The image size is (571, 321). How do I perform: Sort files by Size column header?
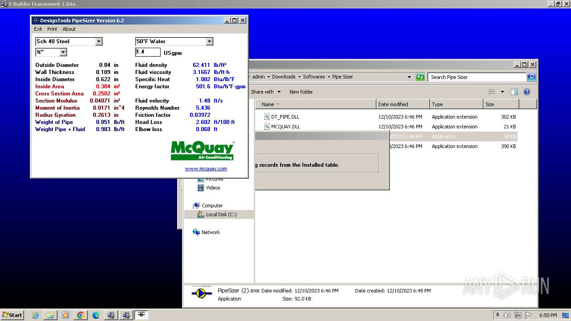pos(501,104)
